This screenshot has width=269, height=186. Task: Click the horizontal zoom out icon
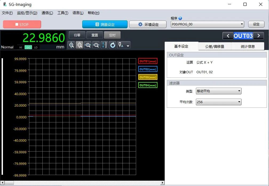[x=96, y=45]
